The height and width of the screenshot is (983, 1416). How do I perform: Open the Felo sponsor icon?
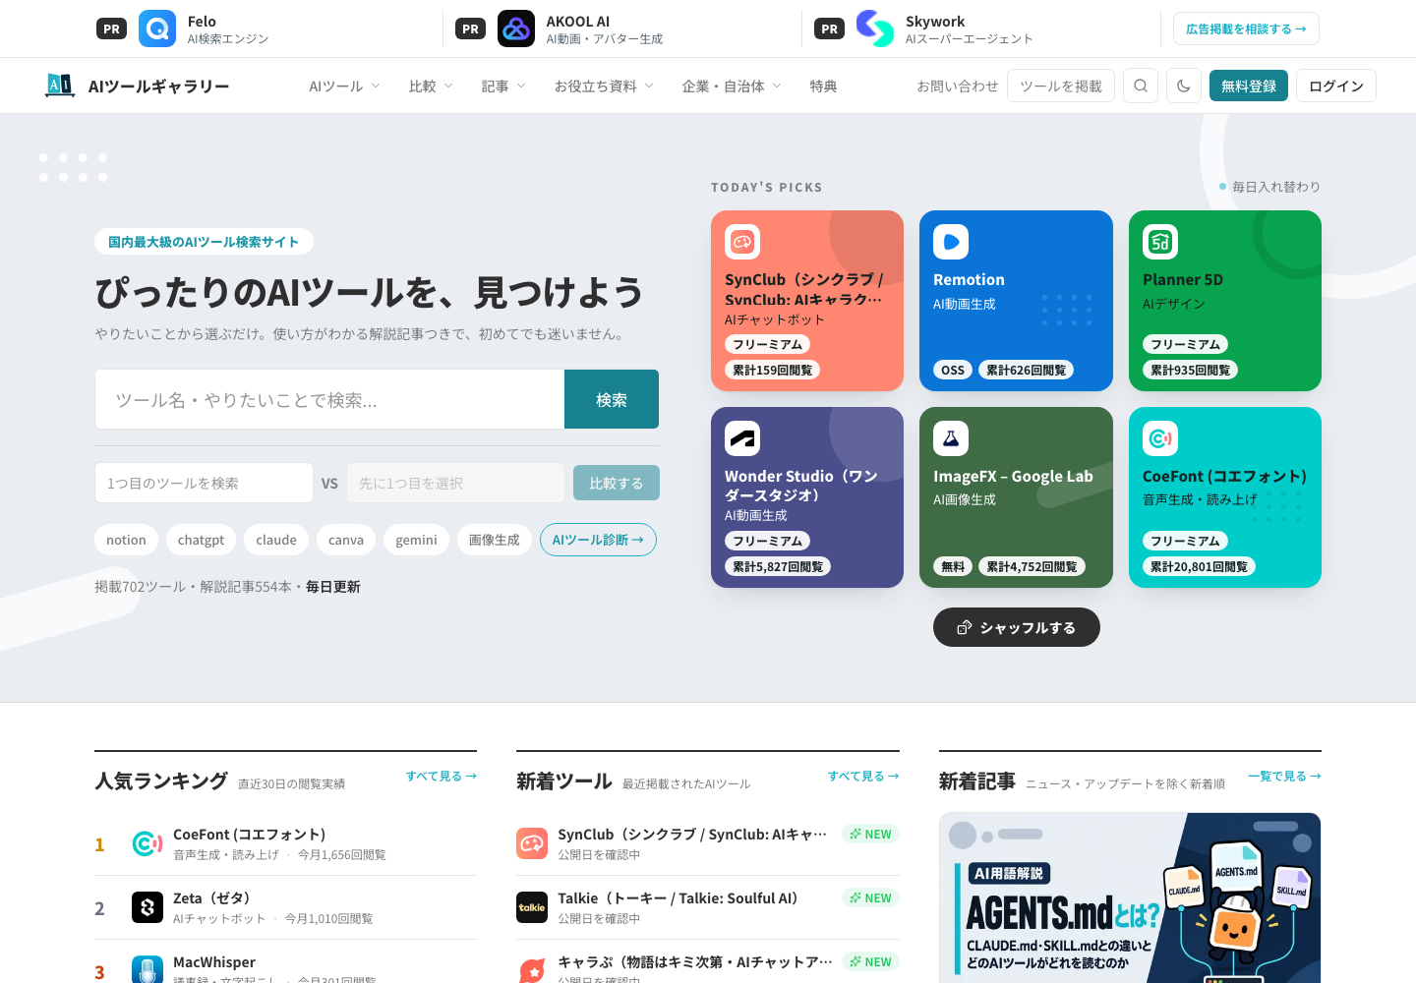click(157, 29)
